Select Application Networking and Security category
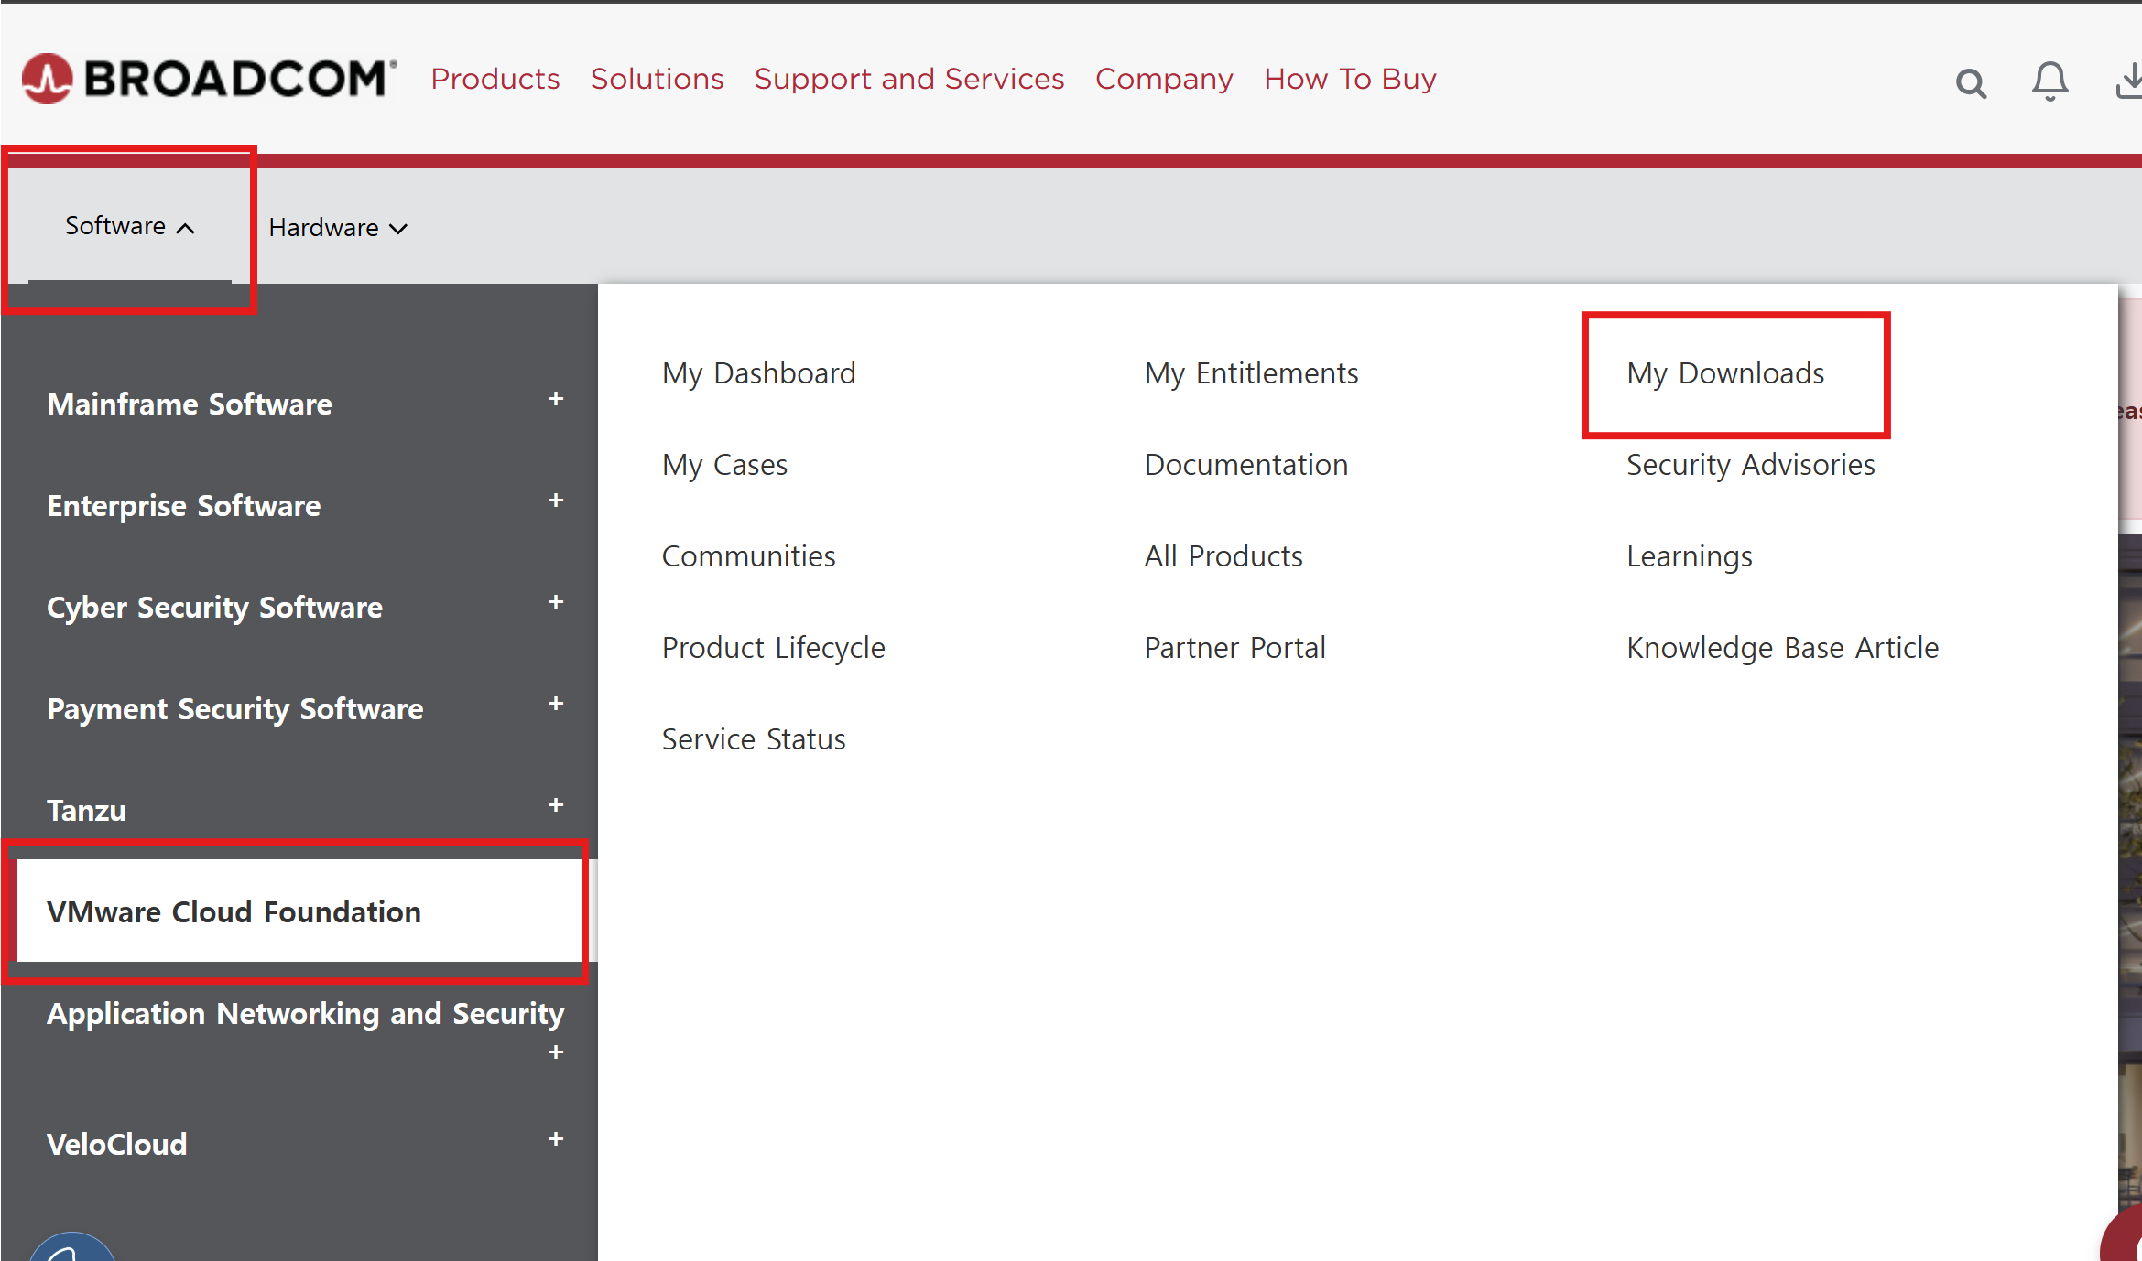The height and width of the screenshot is (1261, 2142). click(x=305, y=1014)
